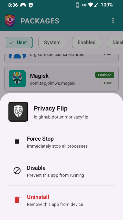Tap the KOReader package entry
The width and height of the screenshot is (123, 220).
(x=61, y=58)
